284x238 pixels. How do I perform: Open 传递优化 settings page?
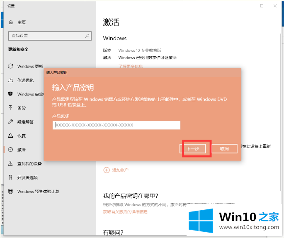click(x=25, y=80)
